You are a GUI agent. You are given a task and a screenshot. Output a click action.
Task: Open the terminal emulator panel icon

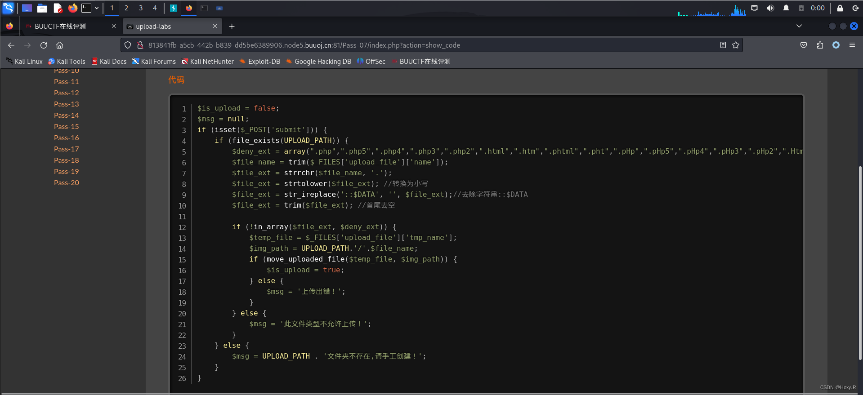pyautogui.click(x=86, y=8)
